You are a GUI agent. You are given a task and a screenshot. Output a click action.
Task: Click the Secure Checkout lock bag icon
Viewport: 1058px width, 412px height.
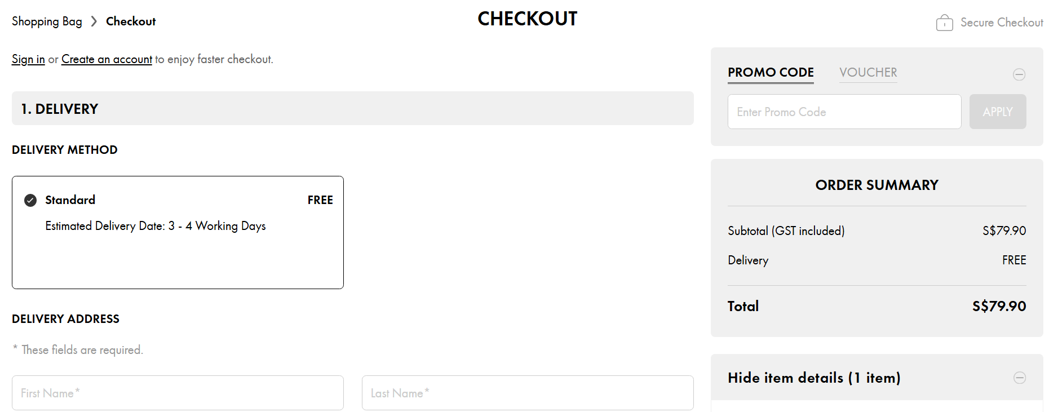946,23
